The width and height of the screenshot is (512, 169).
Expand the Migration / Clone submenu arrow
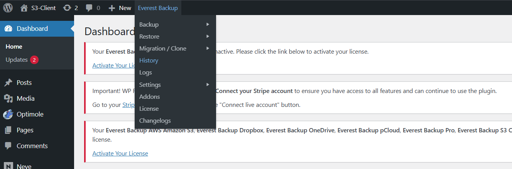point(208,48)
